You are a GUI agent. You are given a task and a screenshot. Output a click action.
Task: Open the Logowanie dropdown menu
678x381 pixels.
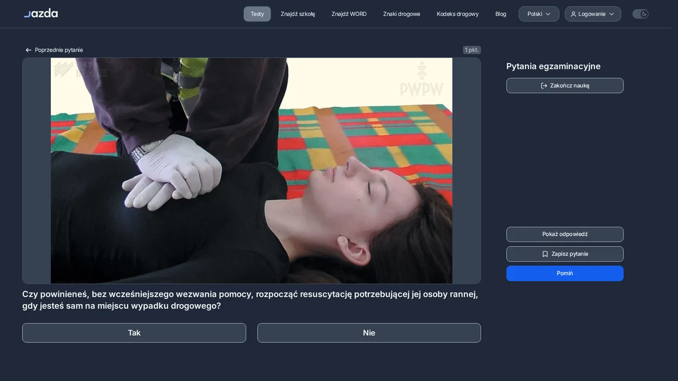tap(593, 14)
